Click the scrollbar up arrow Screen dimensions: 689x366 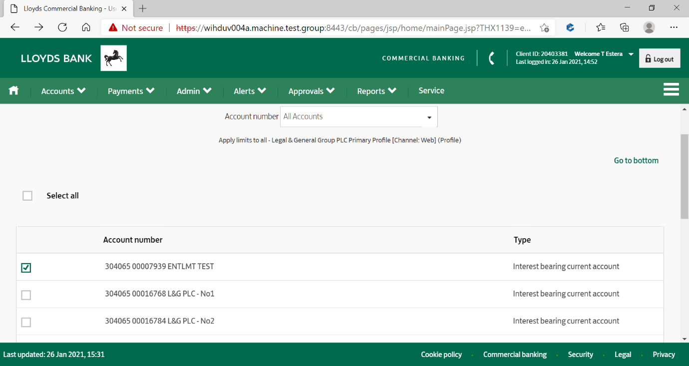(685, 108)
